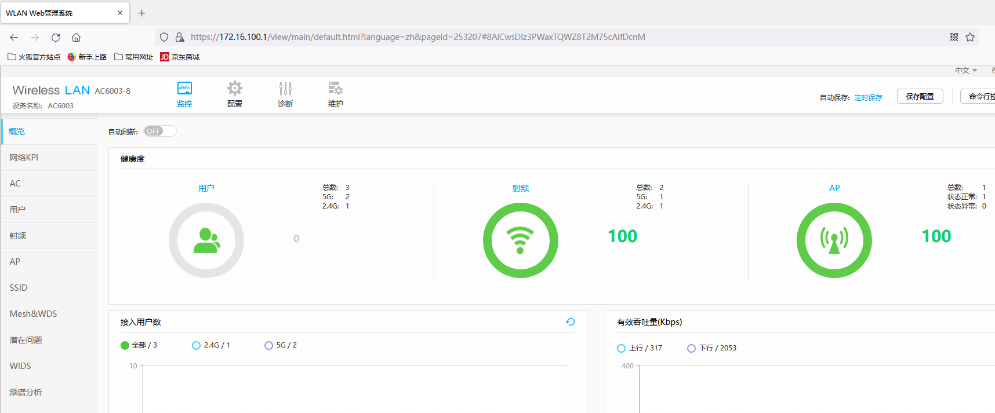This screenshot has height=413, width=995.
Task: Go to 网络KPI in the sidebar
Action: [x=24, y=158]
